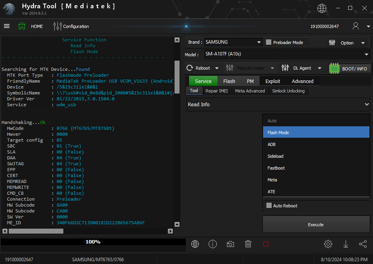This screenshot has height=264, width=373.
Task: Open the hamburger menu icon
Action: coord(7,26)
